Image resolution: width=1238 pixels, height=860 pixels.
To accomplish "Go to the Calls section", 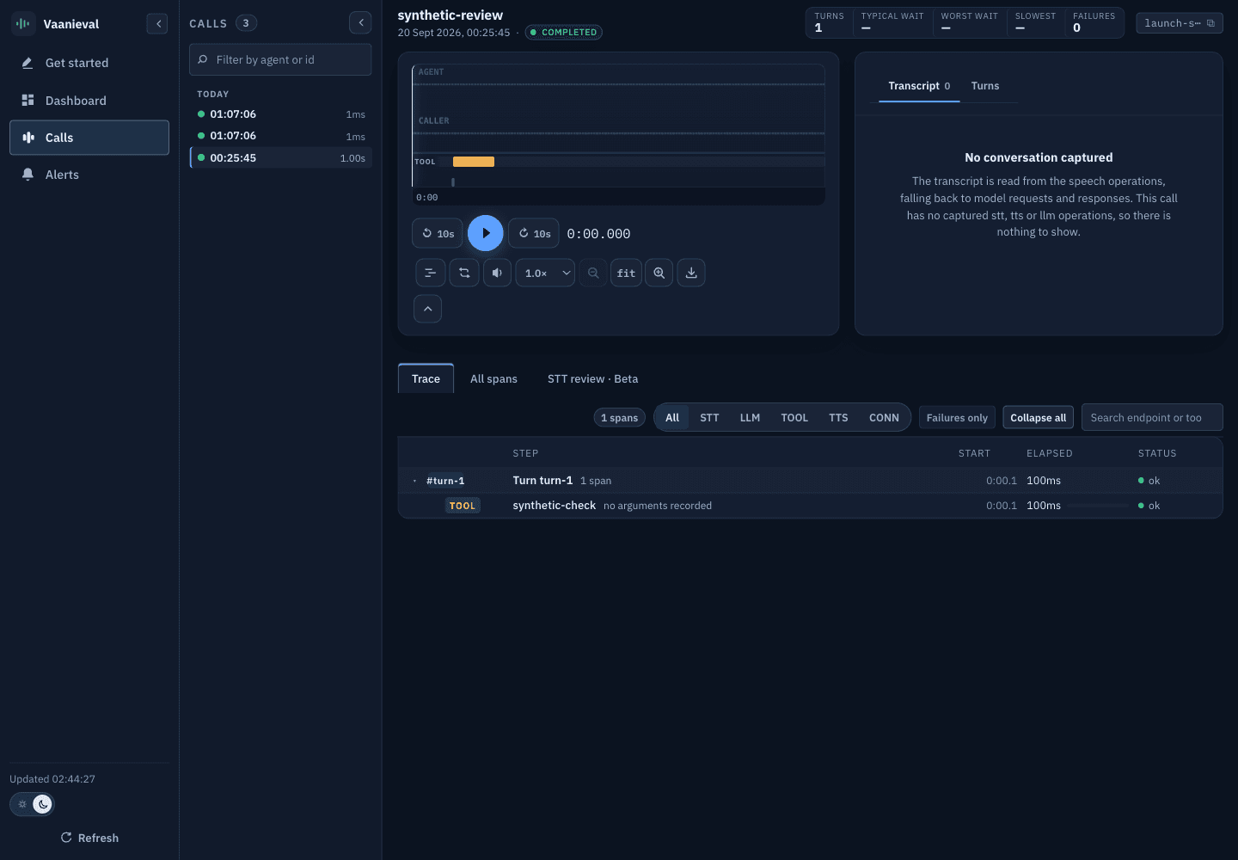I will tap(89, 138).
